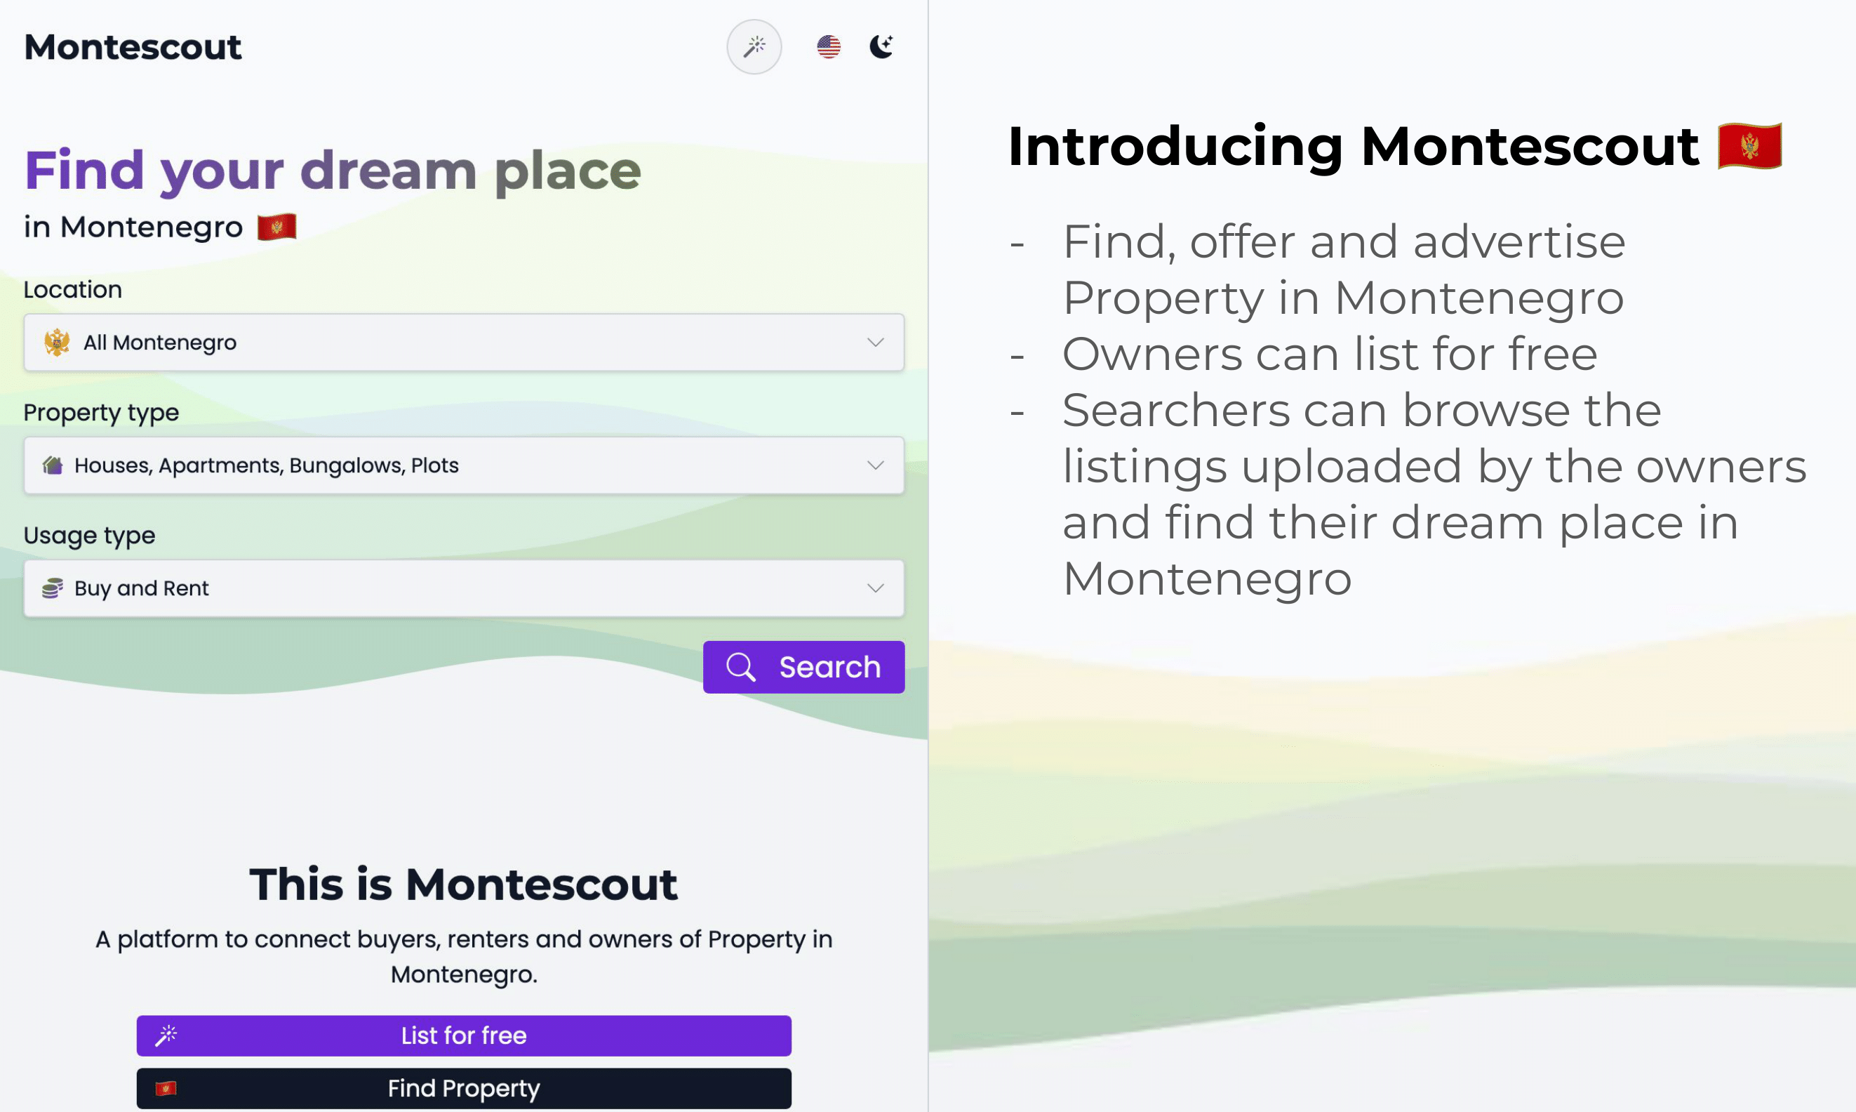The image size is (1856, 1112).
Task: Click the Montescout logo
Action: [x=133, y=46]
